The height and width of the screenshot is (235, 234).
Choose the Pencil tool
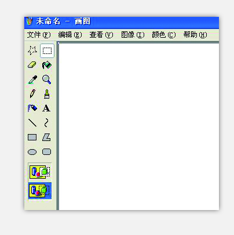pos(32,94)
